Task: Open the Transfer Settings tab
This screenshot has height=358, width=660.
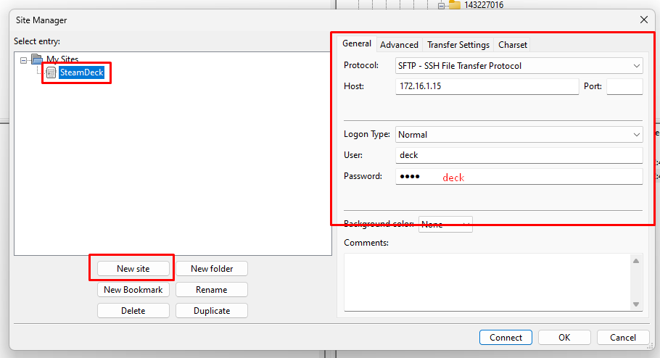Action: 458,45
